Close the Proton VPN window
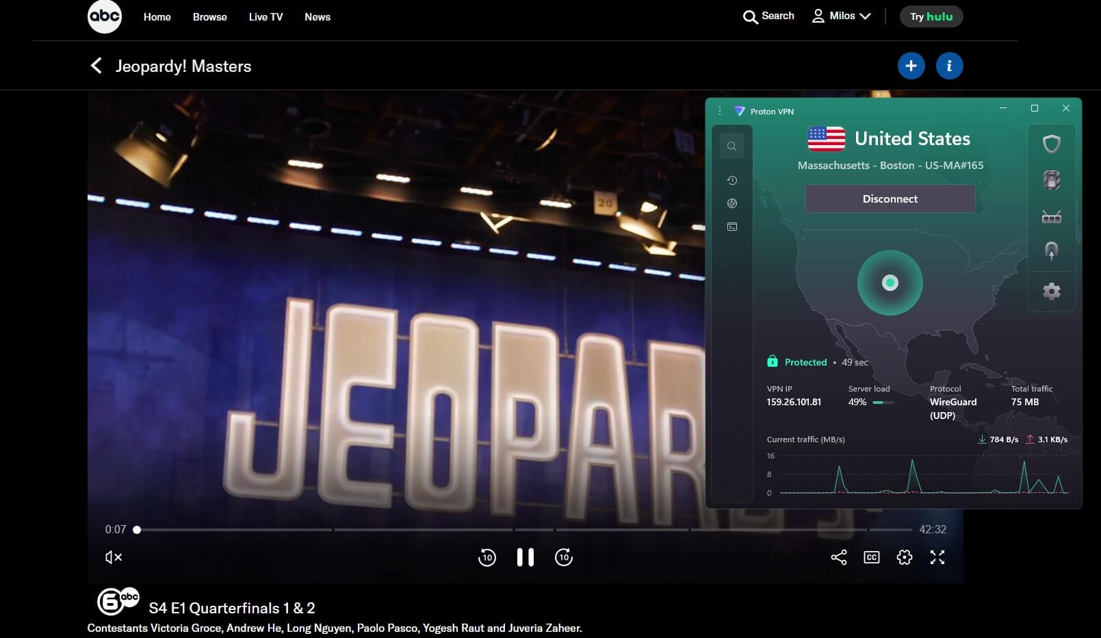 coord(1066,108)
